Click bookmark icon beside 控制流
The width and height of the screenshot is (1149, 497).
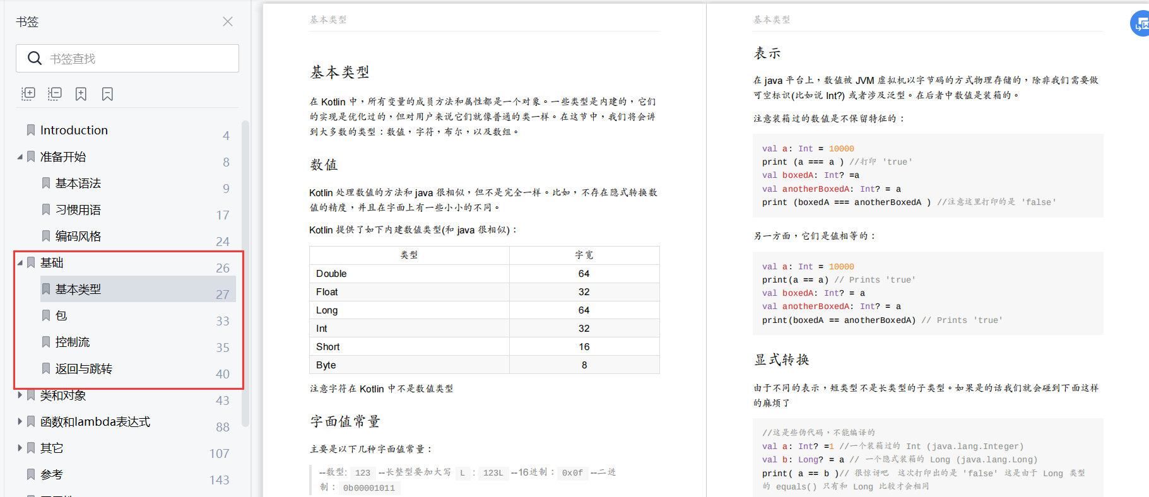[x=46, y=342]
